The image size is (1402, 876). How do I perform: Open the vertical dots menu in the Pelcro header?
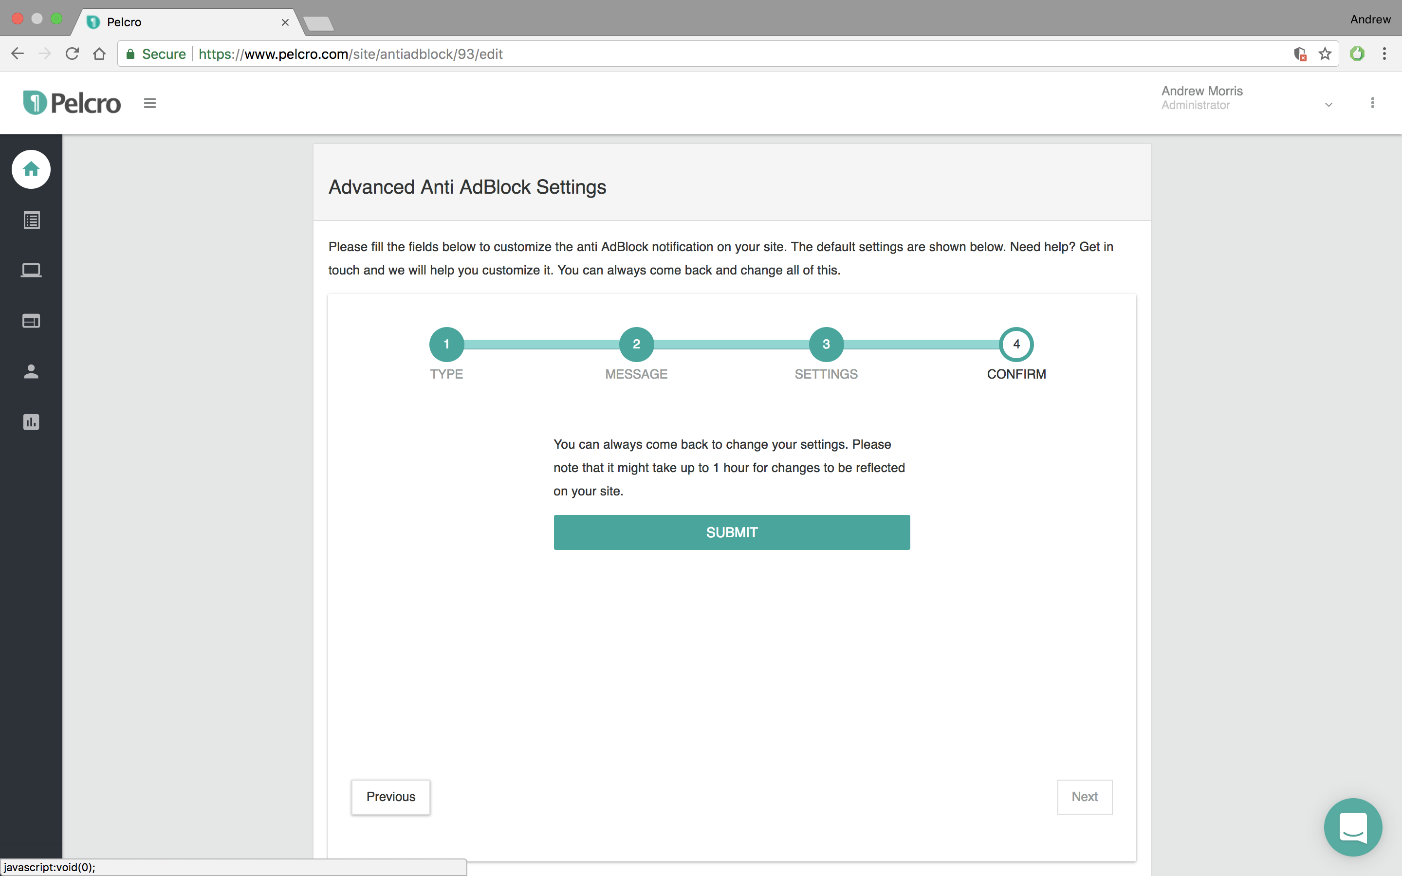[1372, 103]
